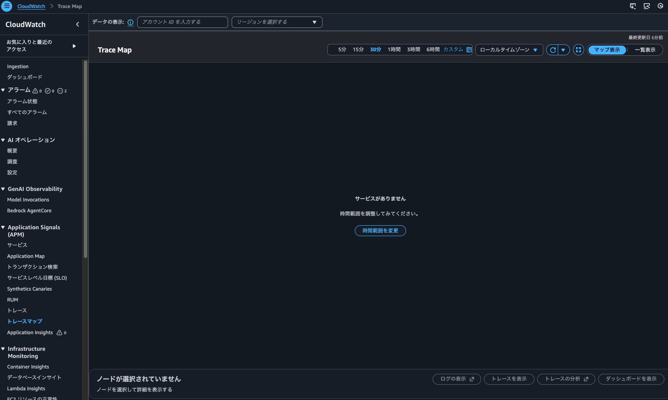Viewport: 668px width, 400px height.
Task: Open the calendar icon next to カスタム
Action: click(x=468, y=49)
